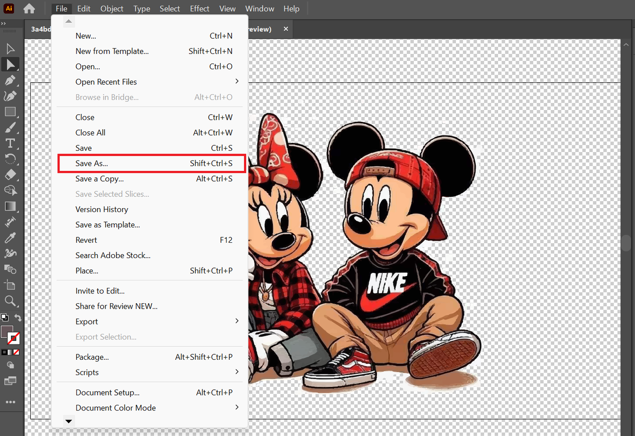Select the Paintbrush tool
Viewport: 635px width, 436px height.
pyautogui.click(x=10, y=128)
